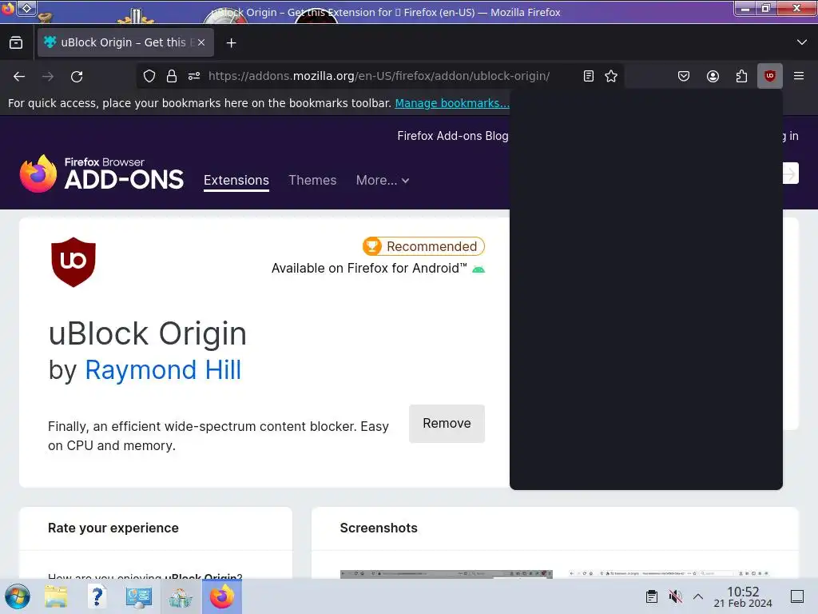The image size is (818, 614).
Task: Open the window menu icon in title bar
Action: click(8, 8)
